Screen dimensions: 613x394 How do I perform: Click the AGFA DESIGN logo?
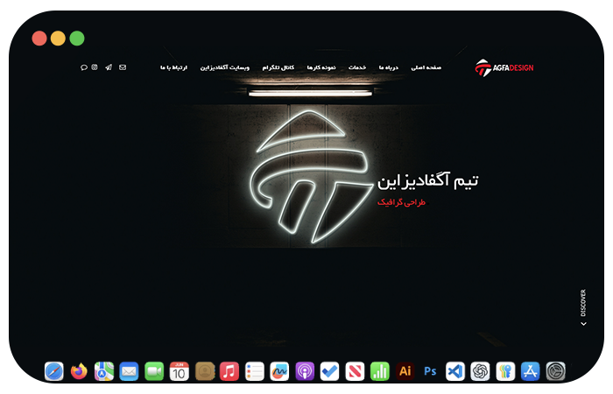tap(504, 67)
